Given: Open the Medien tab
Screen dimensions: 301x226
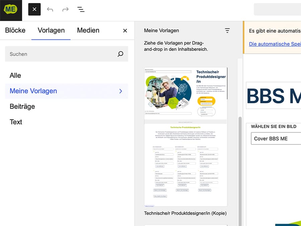Looking at the screenshot, I should click(x=88, y=30).
